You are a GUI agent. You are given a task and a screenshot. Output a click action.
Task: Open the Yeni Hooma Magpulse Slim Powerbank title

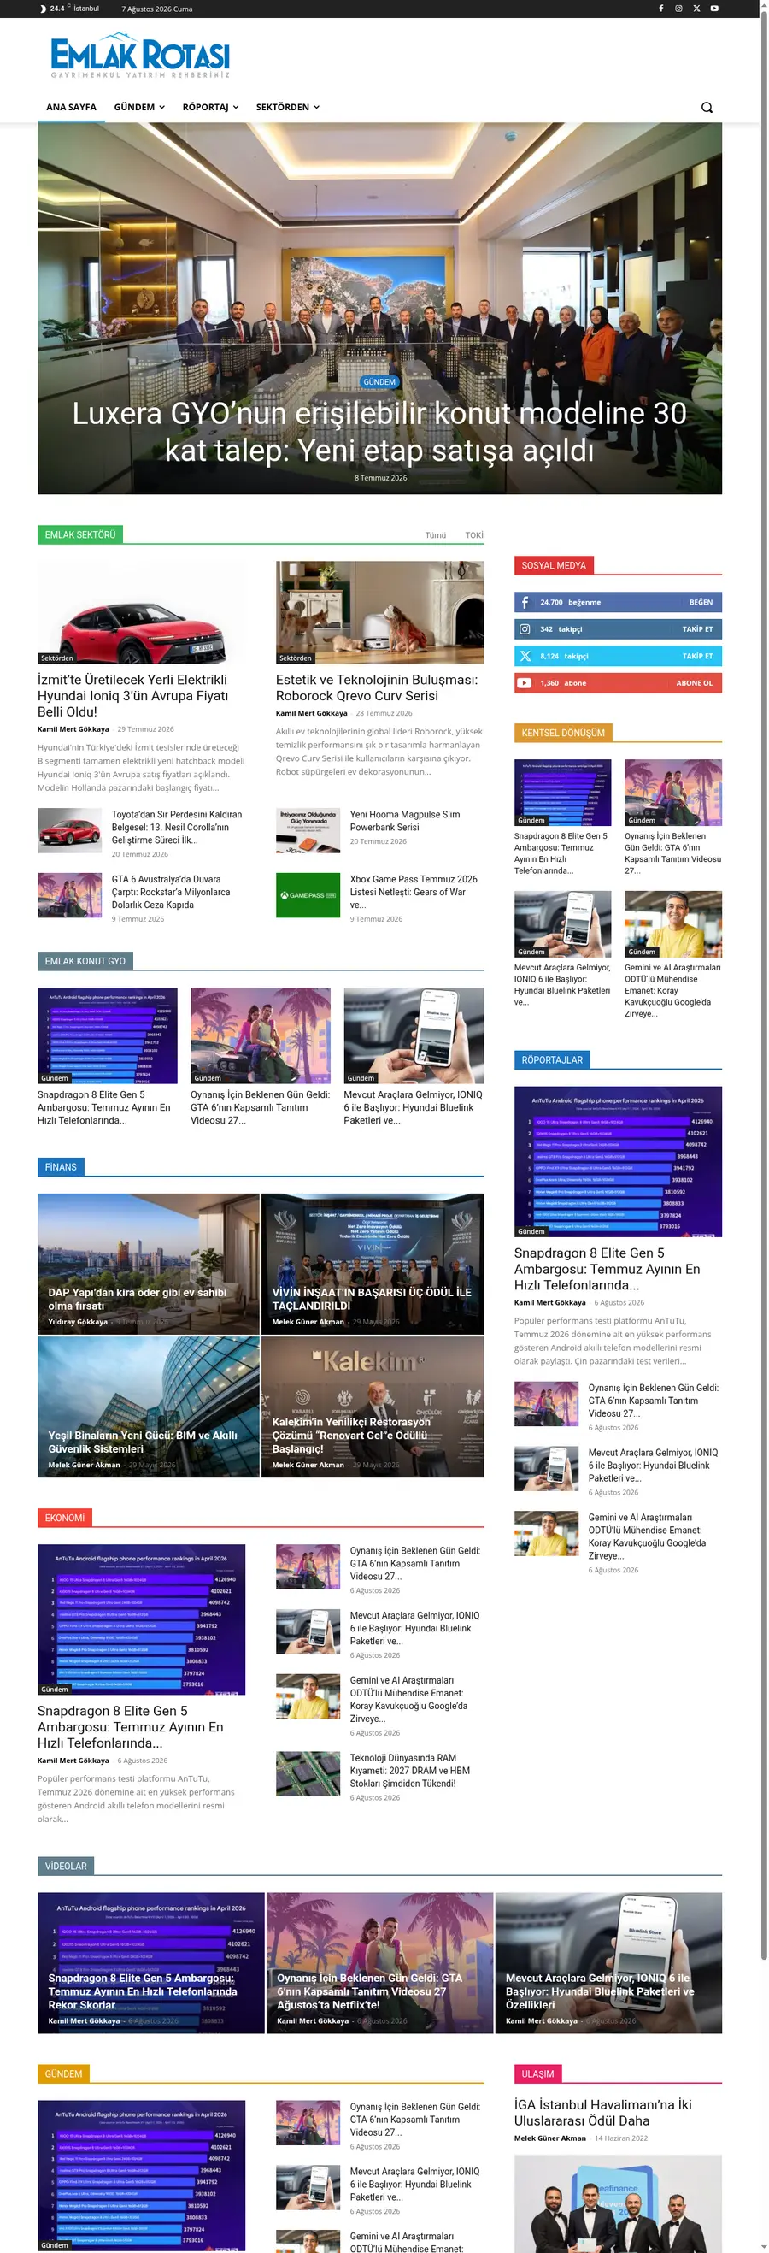(405, 820)
